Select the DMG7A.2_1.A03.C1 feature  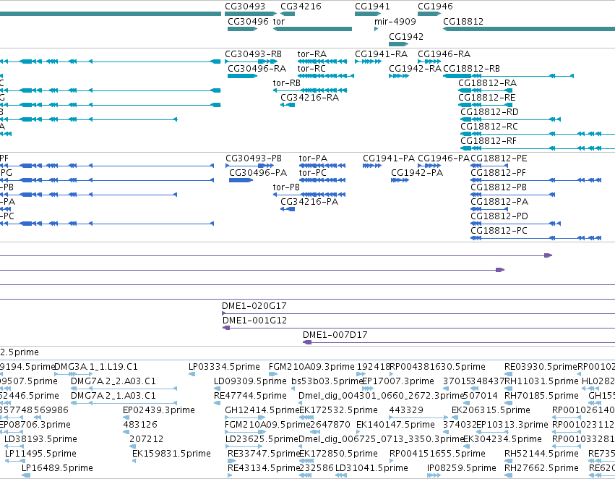point(124,403)
